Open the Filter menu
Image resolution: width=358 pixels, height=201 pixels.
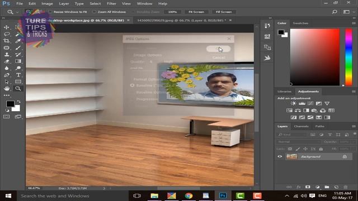[111, 4]
